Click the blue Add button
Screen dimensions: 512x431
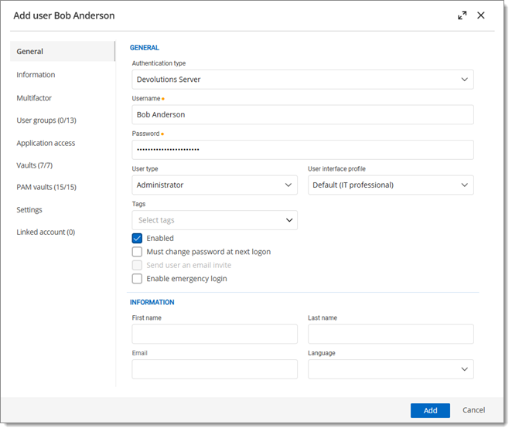click(x=430, y=410)
